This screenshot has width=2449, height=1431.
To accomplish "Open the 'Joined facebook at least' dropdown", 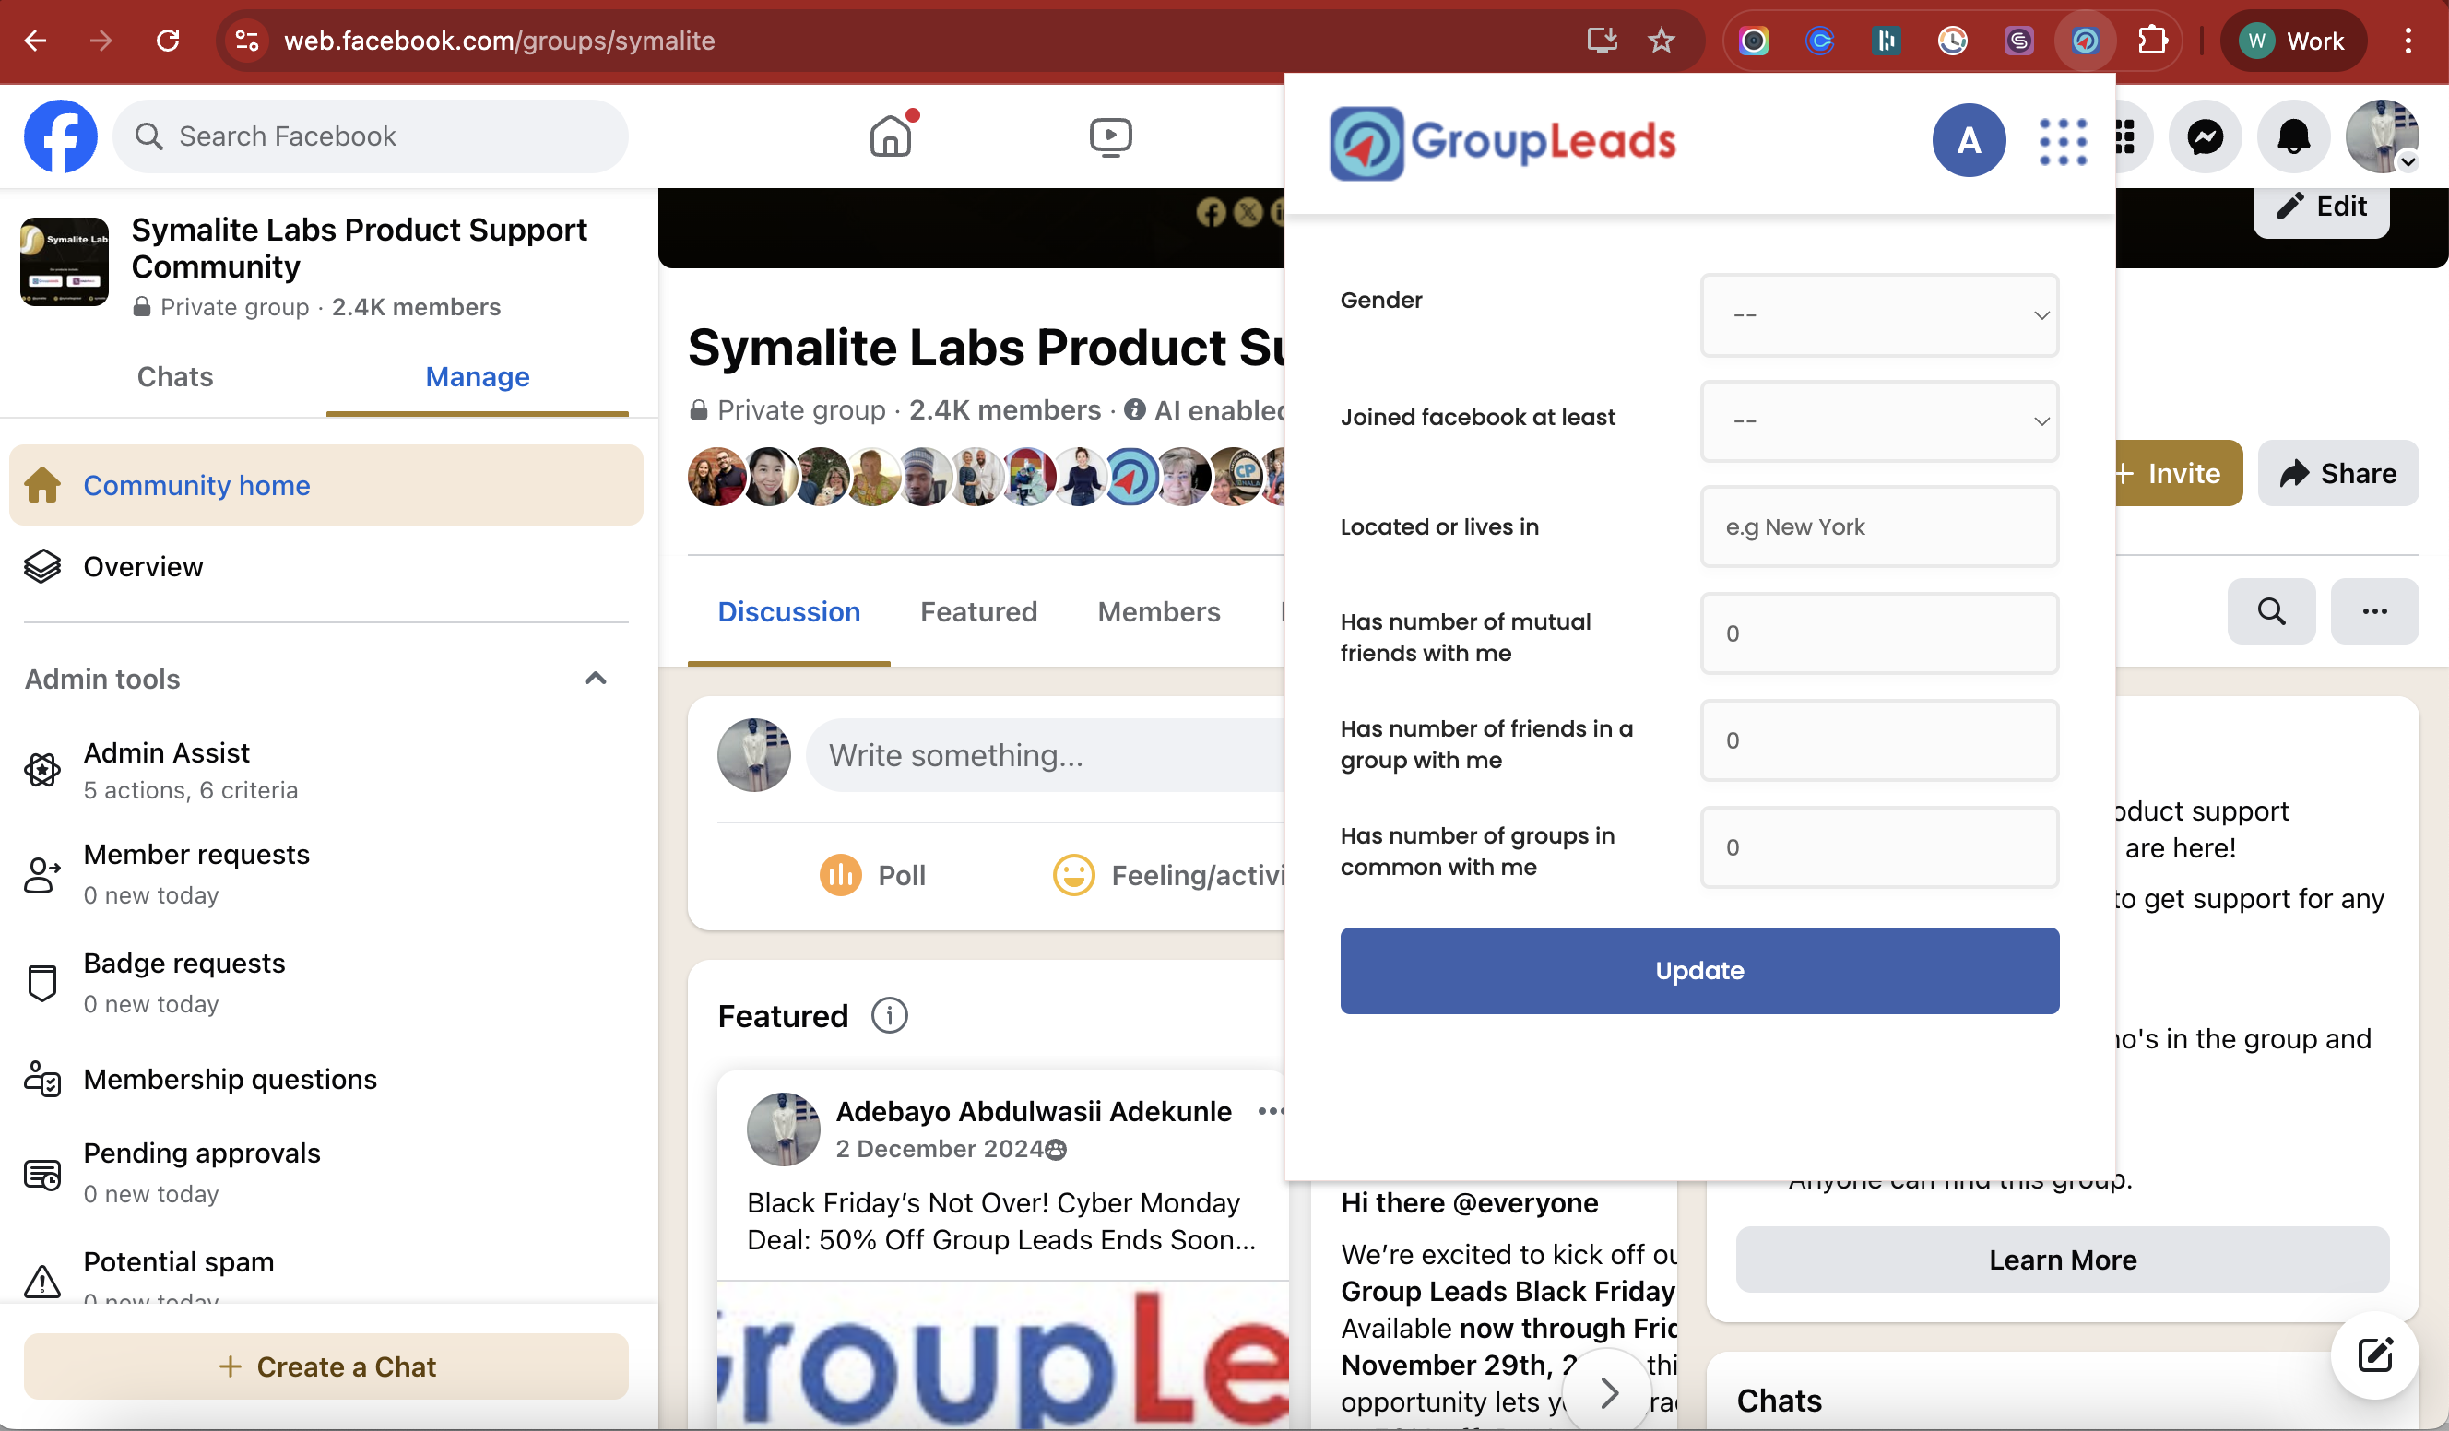I will 1879,420.
